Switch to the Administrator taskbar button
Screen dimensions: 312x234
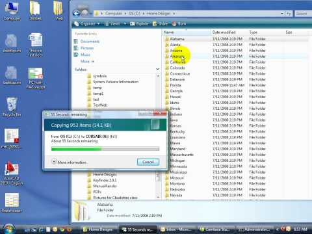tap(255, 229)
